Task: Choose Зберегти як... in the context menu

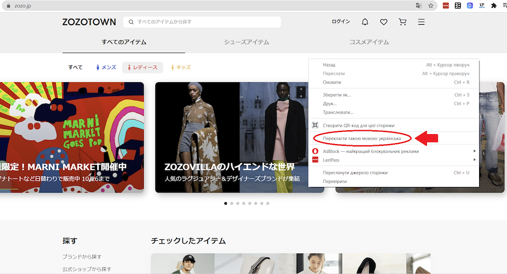Action: pyautogui.click(x=393, y=95)
